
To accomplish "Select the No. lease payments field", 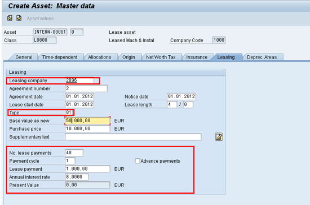I will pos(74,153).
